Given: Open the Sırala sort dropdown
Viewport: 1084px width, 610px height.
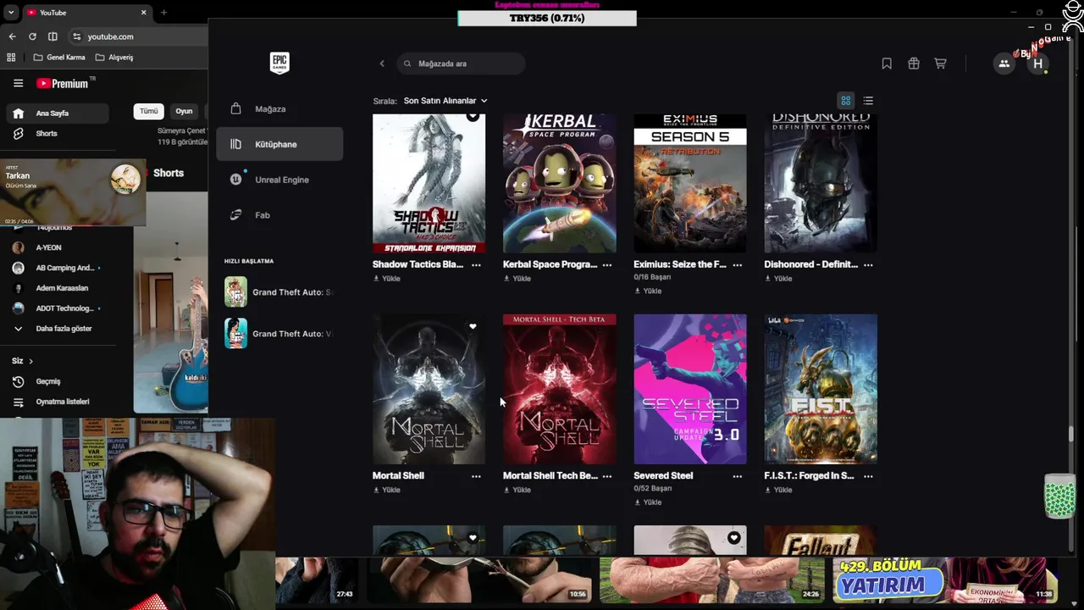Looking at the screenshot, I should tap(445, 101).
